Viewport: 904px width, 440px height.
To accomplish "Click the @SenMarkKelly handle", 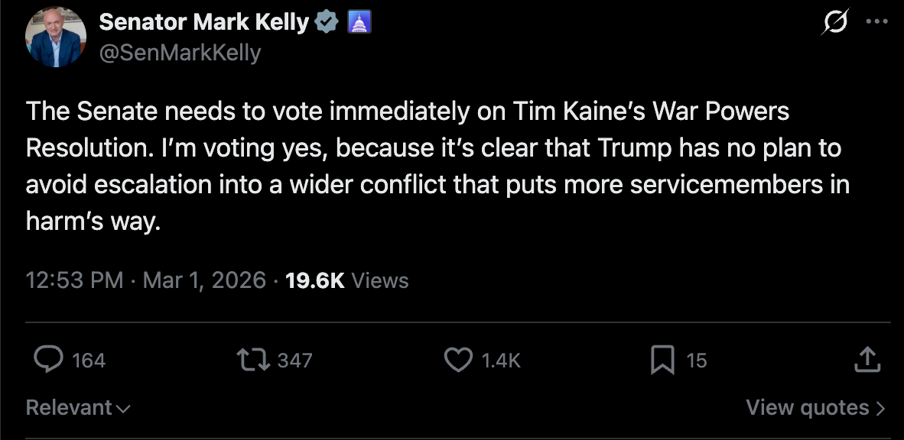I will point(180,53).
